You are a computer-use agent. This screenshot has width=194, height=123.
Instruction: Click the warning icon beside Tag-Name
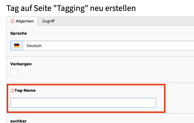click(12, 91)
